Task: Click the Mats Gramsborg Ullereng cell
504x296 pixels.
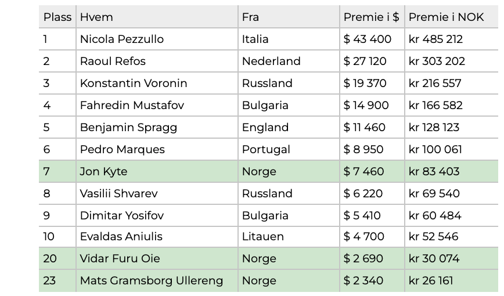Action: tap(157, 280)
